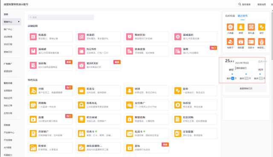Focus the search input above 店铺促销

tap(61, 17)
